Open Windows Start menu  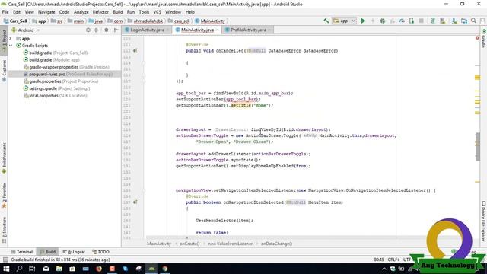[x=6, y=269]
